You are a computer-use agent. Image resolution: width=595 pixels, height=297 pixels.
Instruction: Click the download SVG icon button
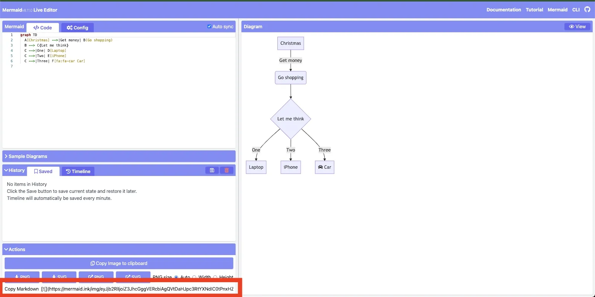[x=59, y=276]
